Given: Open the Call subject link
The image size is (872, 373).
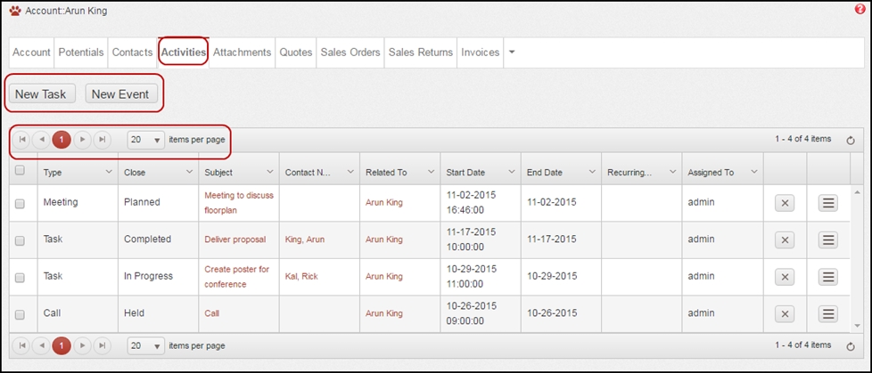Looking at the screenshot, I should 212,313.
